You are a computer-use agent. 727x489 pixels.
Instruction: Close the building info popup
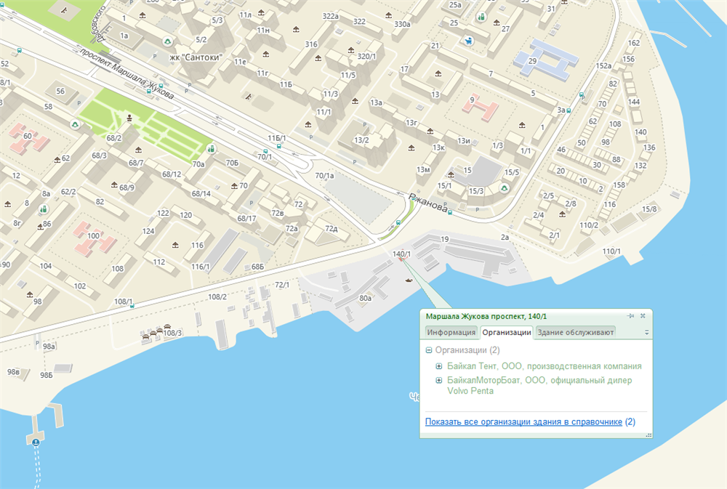tap(643, 316)
